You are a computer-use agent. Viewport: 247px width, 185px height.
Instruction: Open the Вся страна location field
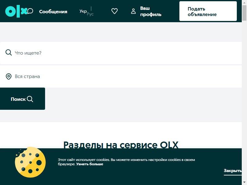pos(121,76)
